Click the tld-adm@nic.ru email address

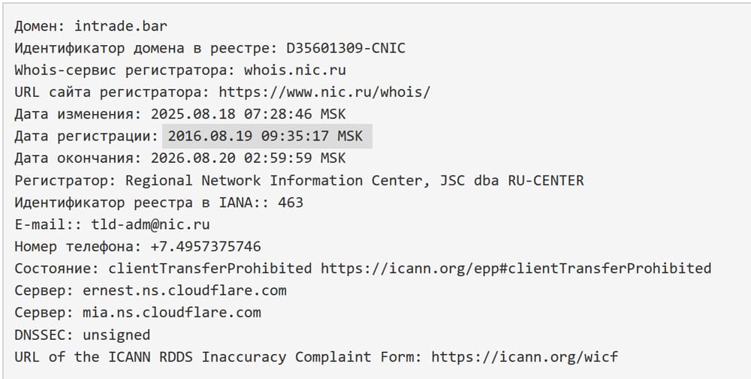click(150, 224)
